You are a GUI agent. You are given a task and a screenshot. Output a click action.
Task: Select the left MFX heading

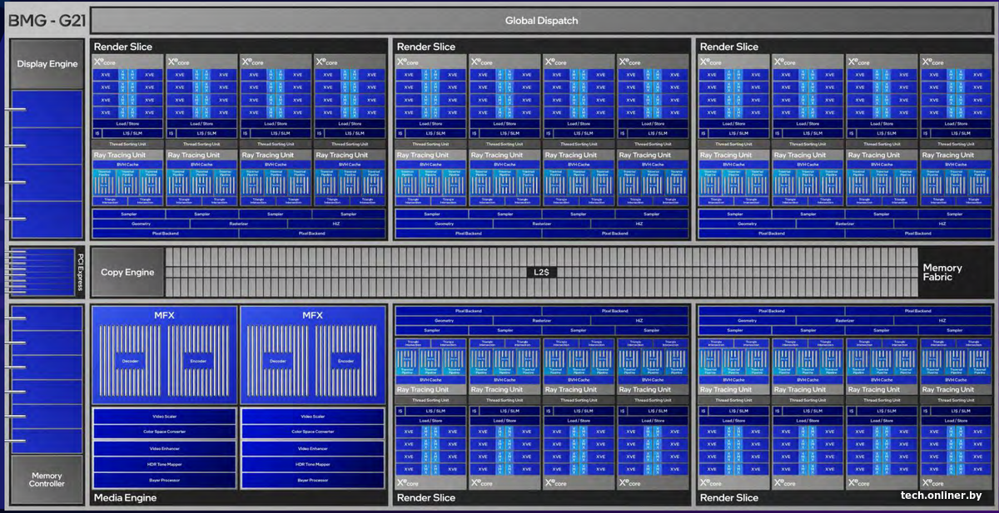click(x=165, y=315)
